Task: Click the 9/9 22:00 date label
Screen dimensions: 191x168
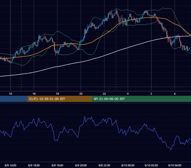Action: pos(104,165)
